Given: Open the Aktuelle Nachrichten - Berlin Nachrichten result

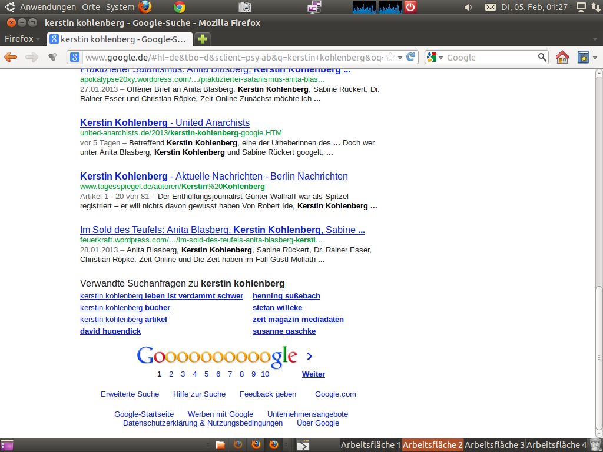Looking at the screenshot, I should 214,176.
